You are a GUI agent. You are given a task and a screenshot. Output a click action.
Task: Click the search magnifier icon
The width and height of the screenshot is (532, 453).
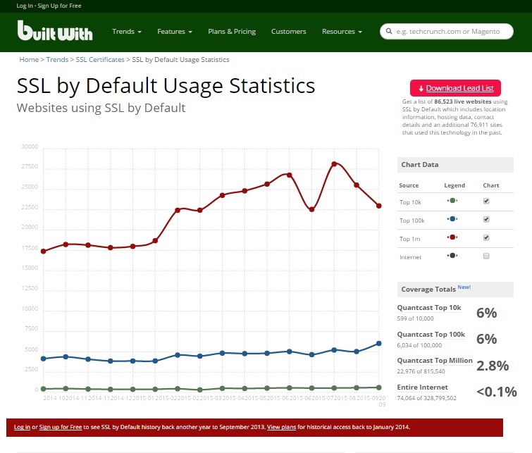[x=389, y=32]
